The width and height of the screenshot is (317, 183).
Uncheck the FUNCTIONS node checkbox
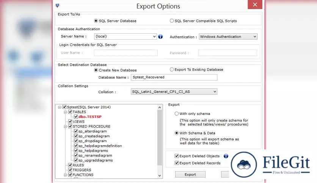click(x=70, y=175)
